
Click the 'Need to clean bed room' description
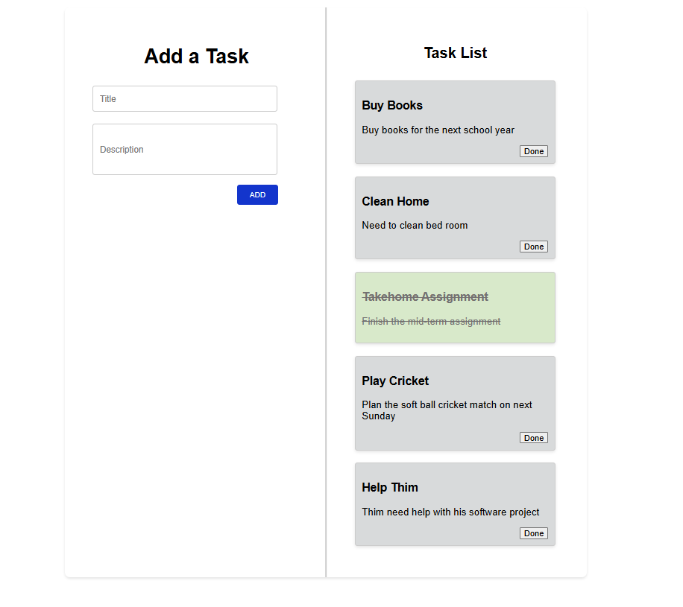pos(415,226)
